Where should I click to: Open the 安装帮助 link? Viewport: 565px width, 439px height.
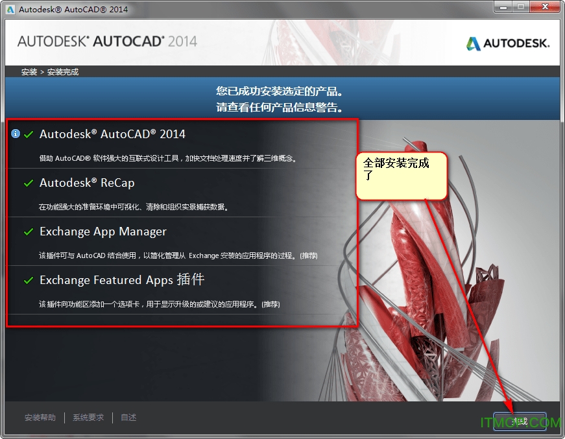tap(40, 418)
